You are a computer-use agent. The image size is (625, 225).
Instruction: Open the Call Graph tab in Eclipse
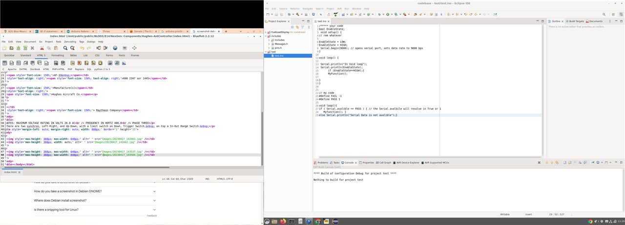(x=383, y=163)
